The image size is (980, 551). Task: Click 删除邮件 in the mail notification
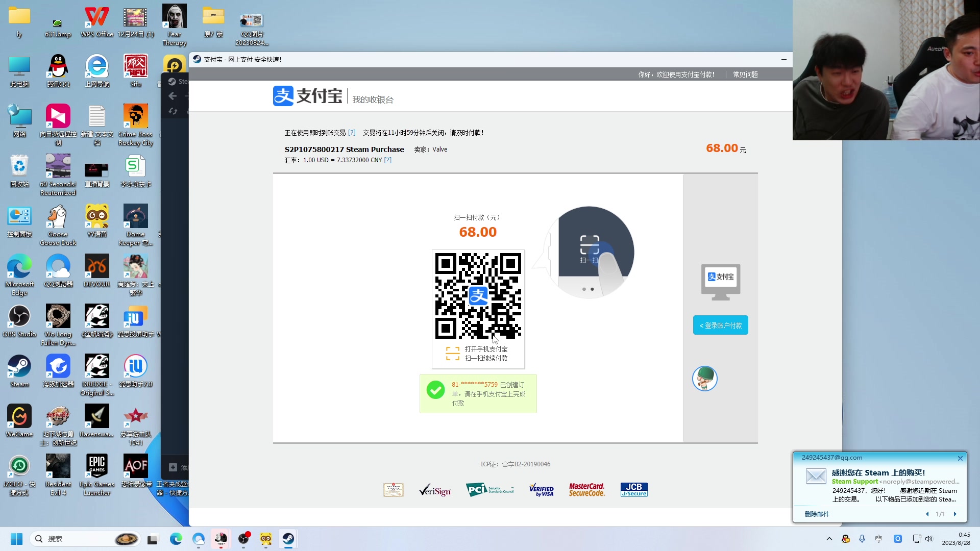(x=817, y=514)
